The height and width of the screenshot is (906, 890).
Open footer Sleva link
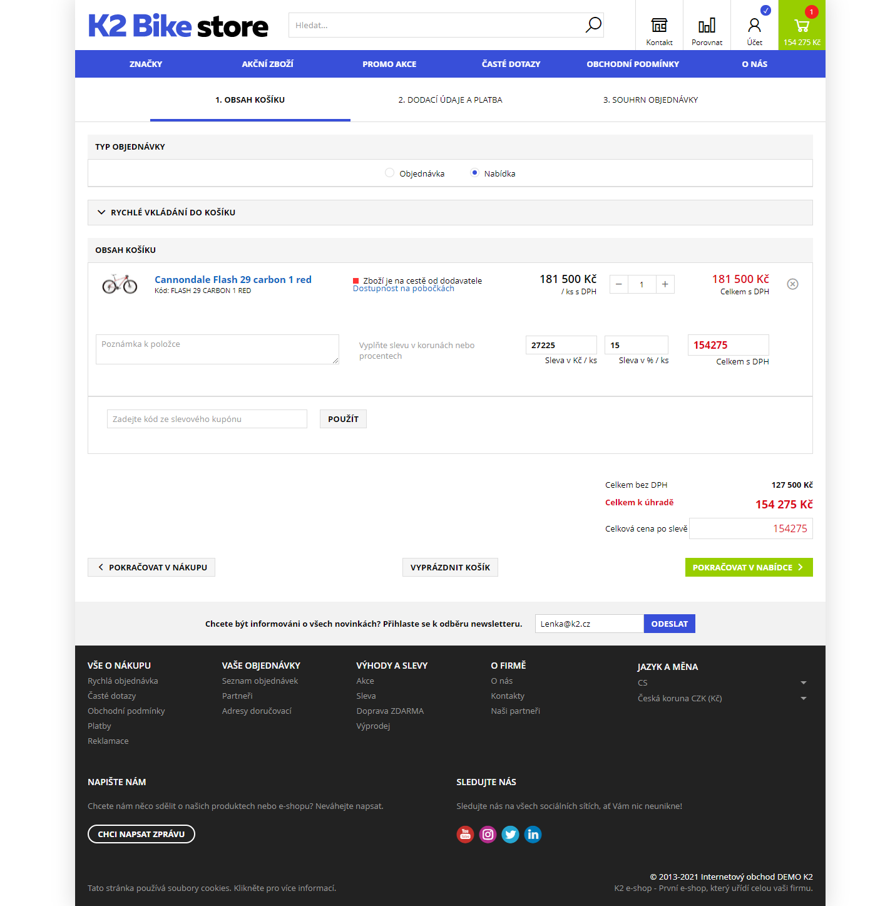click(366, 696)
